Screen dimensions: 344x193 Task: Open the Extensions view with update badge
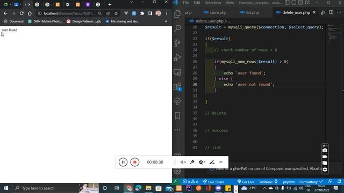pyautogui.click(x=177, y=87)
